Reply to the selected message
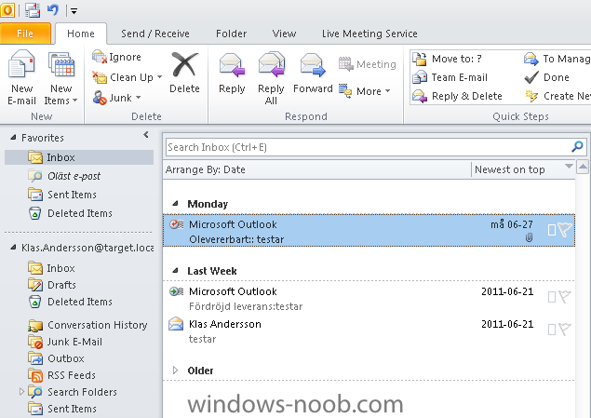This screenshot has height=418, width=591. pyautogui.click(x=232, y=74)
